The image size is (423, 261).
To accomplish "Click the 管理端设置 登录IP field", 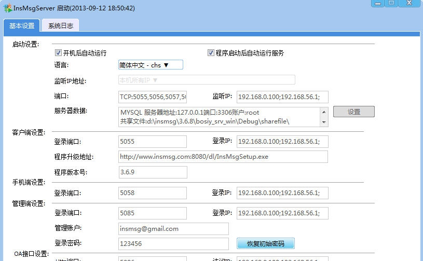I will [282, 213].
